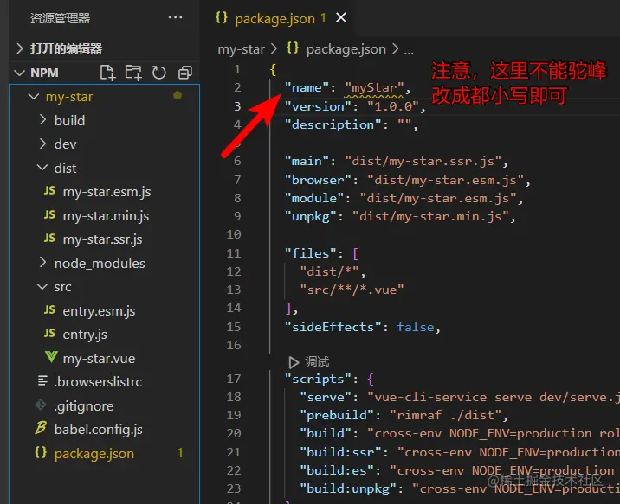Viewport: 620px width, 504px height.
Task: Open the .gitignore file
Action: [x=83, y=406]
